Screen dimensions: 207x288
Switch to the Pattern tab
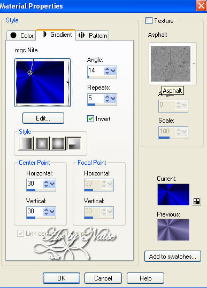pyautogui.click(x=92, y=35)
